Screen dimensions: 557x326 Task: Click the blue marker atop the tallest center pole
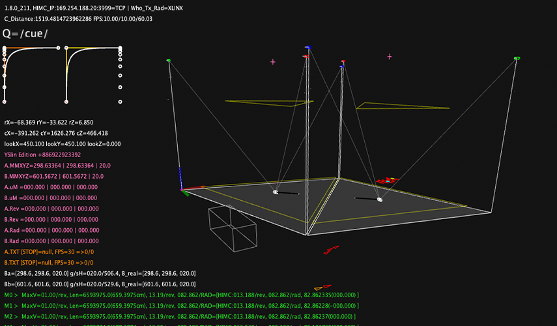pos(308,48)
